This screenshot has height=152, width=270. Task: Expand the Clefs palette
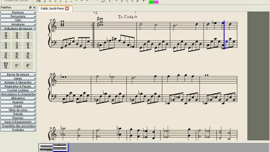point(18,20)
